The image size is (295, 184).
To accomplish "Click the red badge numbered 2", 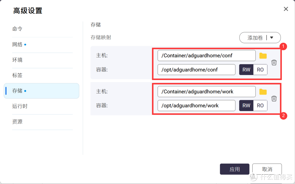I will tap(284, 116).
